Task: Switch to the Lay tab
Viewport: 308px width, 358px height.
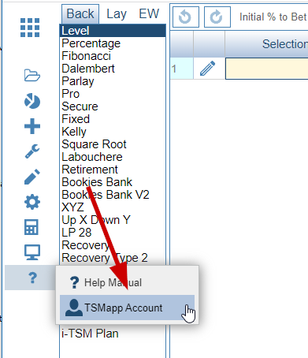Action: point(117,13)
